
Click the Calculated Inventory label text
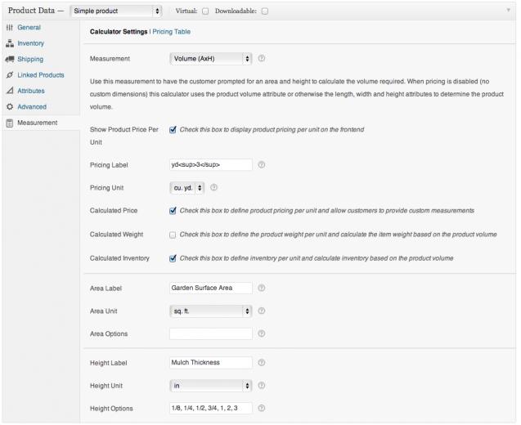click(x=119, y=258)
